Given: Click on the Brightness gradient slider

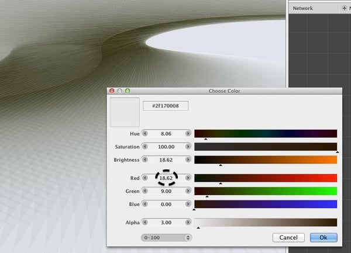Looking at the screenshot, I should tap(266, 160).
